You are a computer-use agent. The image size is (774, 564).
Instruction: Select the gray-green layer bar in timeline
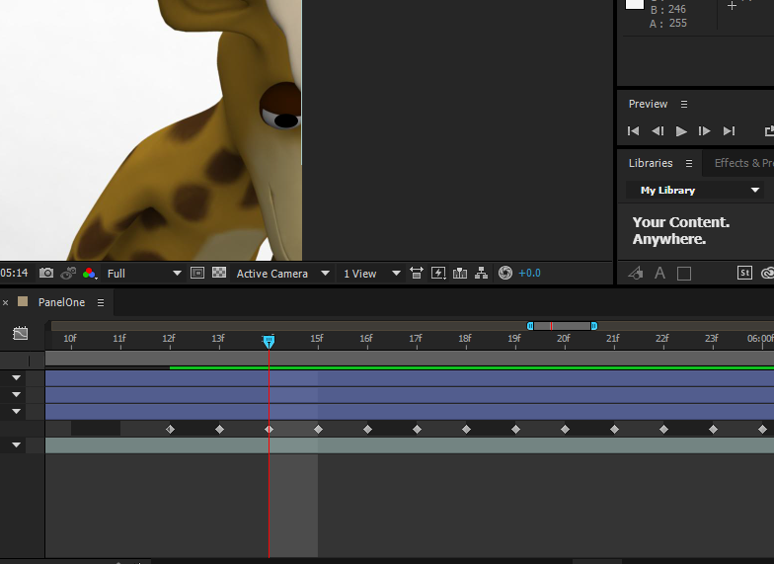pyautogui.click(x=410, y=445)
